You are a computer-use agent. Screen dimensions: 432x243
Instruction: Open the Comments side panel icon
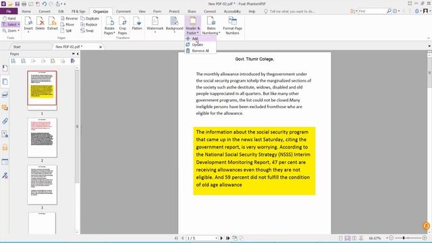point(5,108)
